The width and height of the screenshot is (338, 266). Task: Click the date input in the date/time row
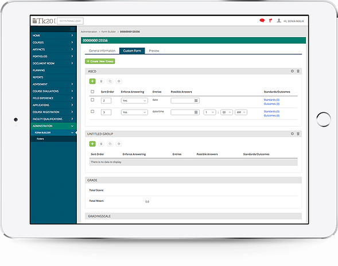point(185,112)
